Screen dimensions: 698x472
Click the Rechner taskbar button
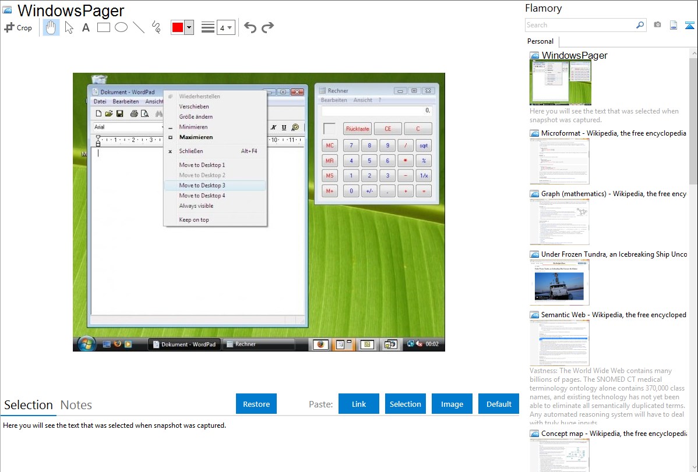click(x=258, y=345)
